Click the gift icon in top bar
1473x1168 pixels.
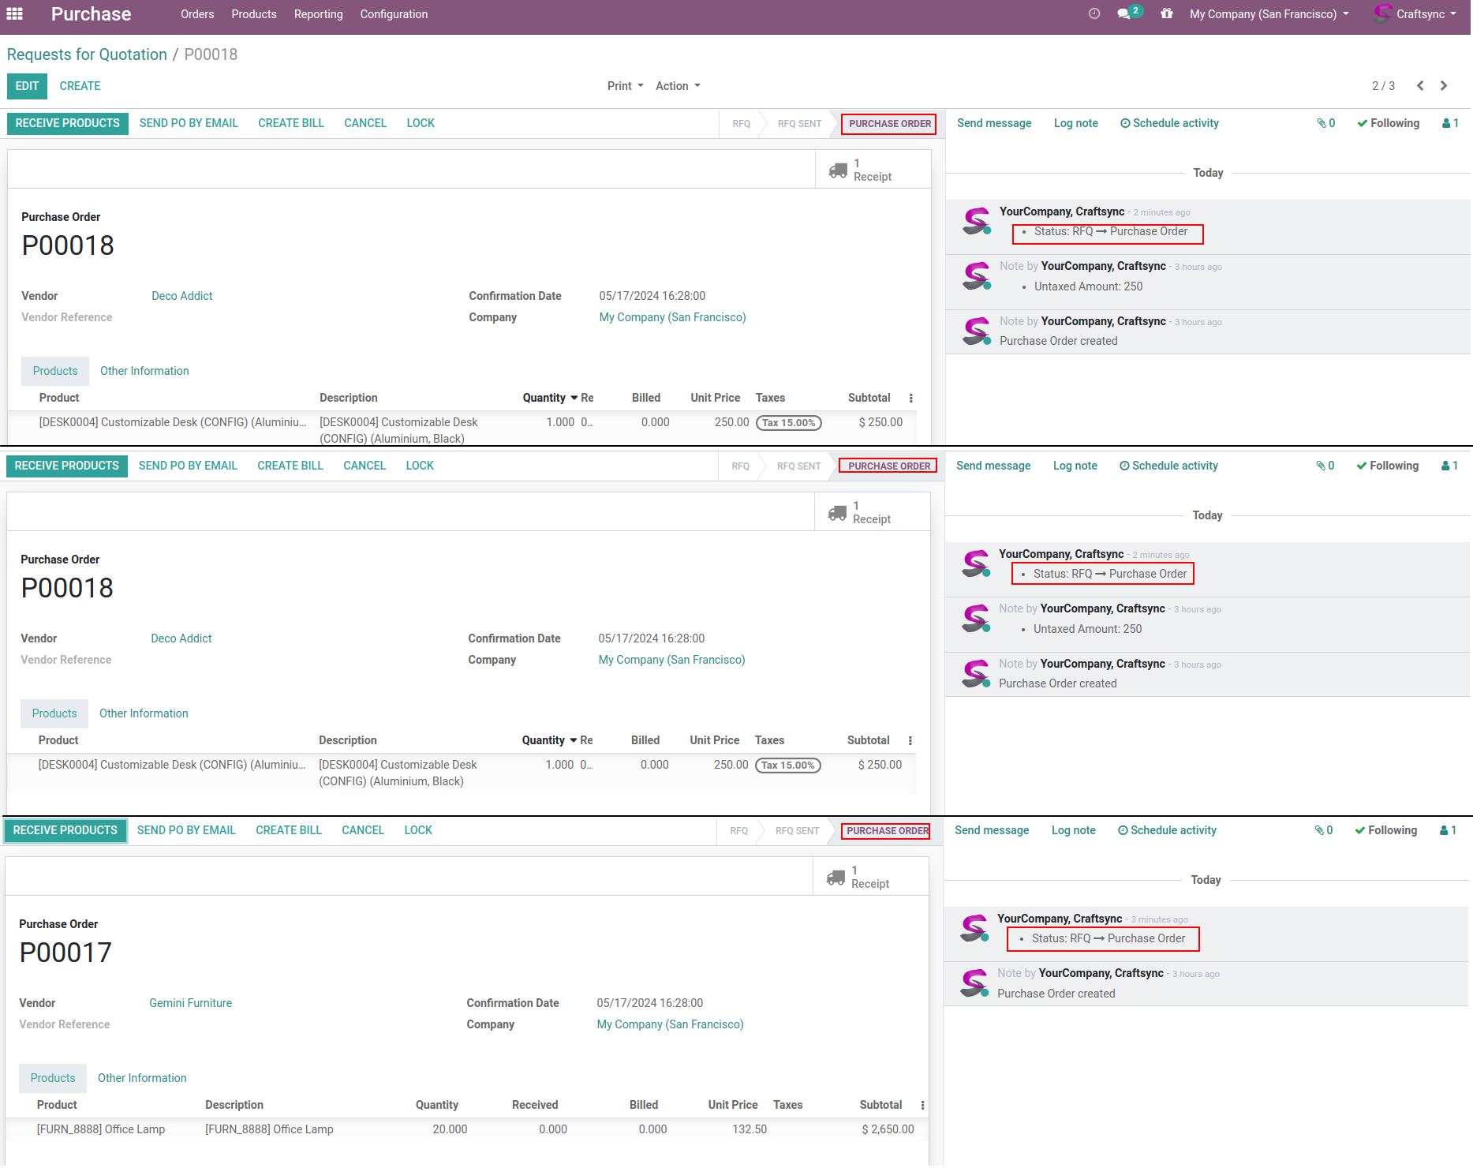1166,14
